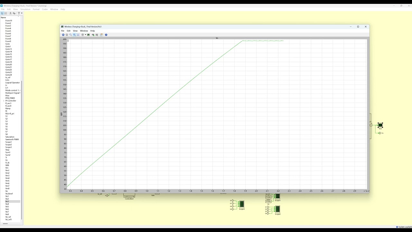This screenshot has width=412, height=232.
Task: Open the filter dropdown arrow in browser toolbar
Action: (x=22, y=13)
